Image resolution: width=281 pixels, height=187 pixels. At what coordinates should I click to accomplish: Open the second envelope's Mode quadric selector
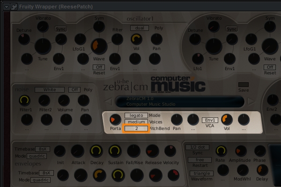(40, 180)
